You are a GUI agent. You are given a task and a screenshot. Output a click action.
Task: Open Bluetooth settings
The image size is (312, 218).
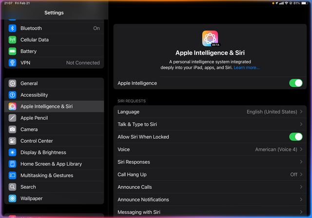(x=54, y=28)
